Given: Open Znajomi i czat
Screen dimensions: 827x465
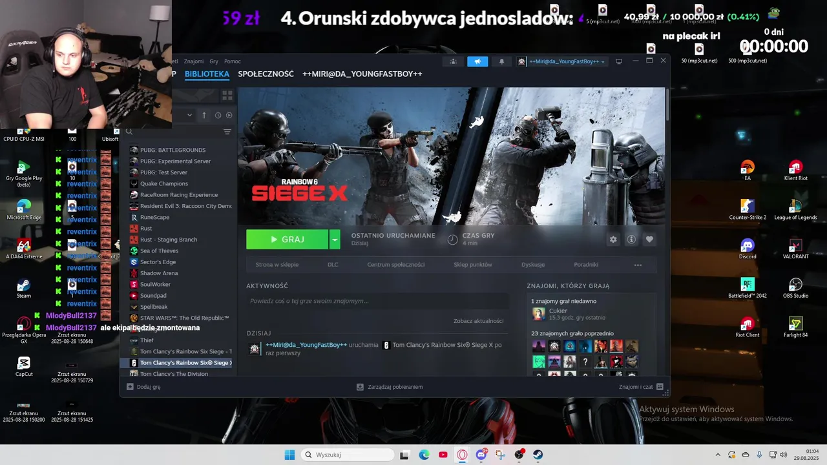Looking at the screenshot, I should (641, 387).
